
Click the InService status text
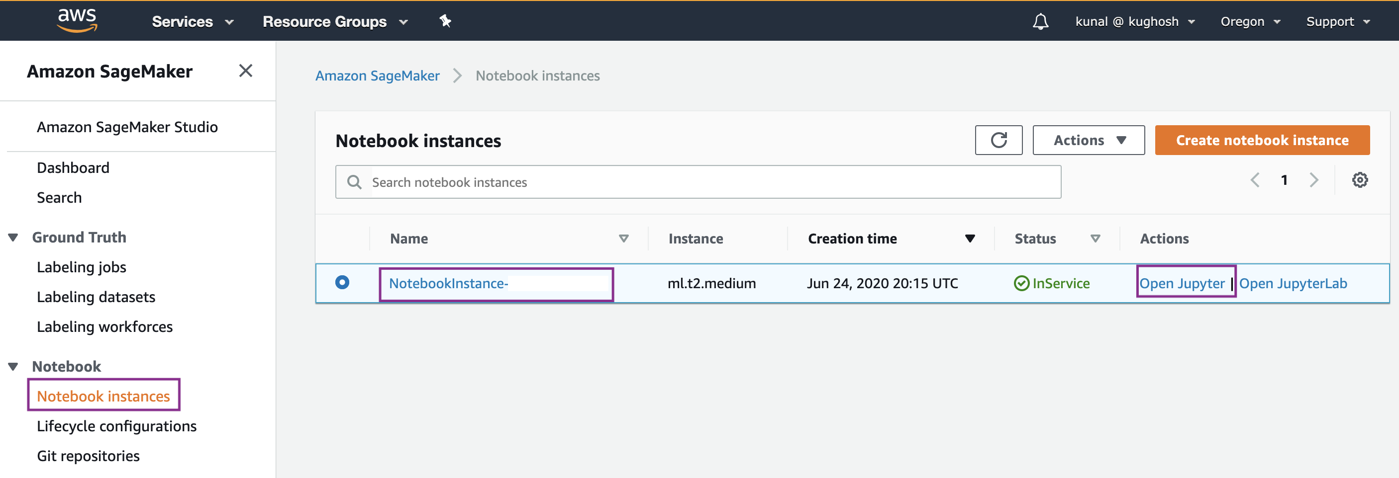(x=1061, y=283)
